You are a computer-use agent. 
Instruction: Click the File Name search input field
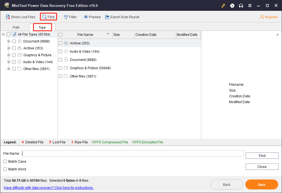tap(133, 153)
